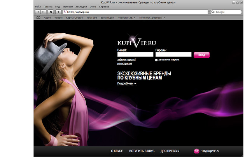The height and width of the screenshot is (157, 245).
Task: Click the 'регистрация' link
Action: [125, 64]
